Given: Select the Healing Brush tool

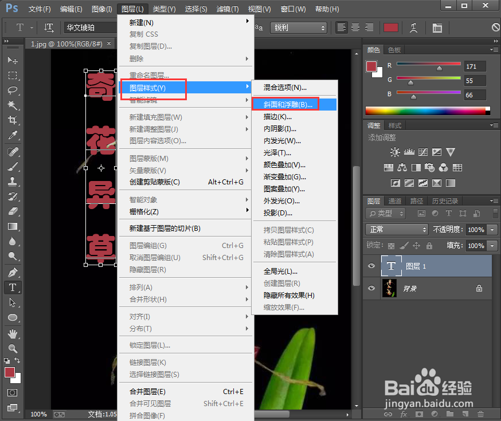Looking at the screenshot, I should tap(13, 152).
